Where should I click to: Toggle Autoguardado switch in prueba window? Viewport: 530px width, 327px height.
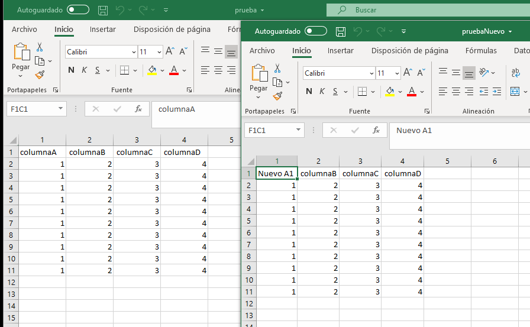(78, 10)
